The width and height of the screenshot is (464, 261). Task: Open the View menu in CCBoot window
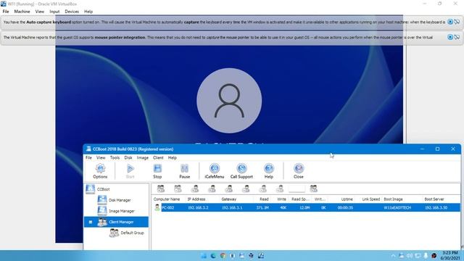101,158
